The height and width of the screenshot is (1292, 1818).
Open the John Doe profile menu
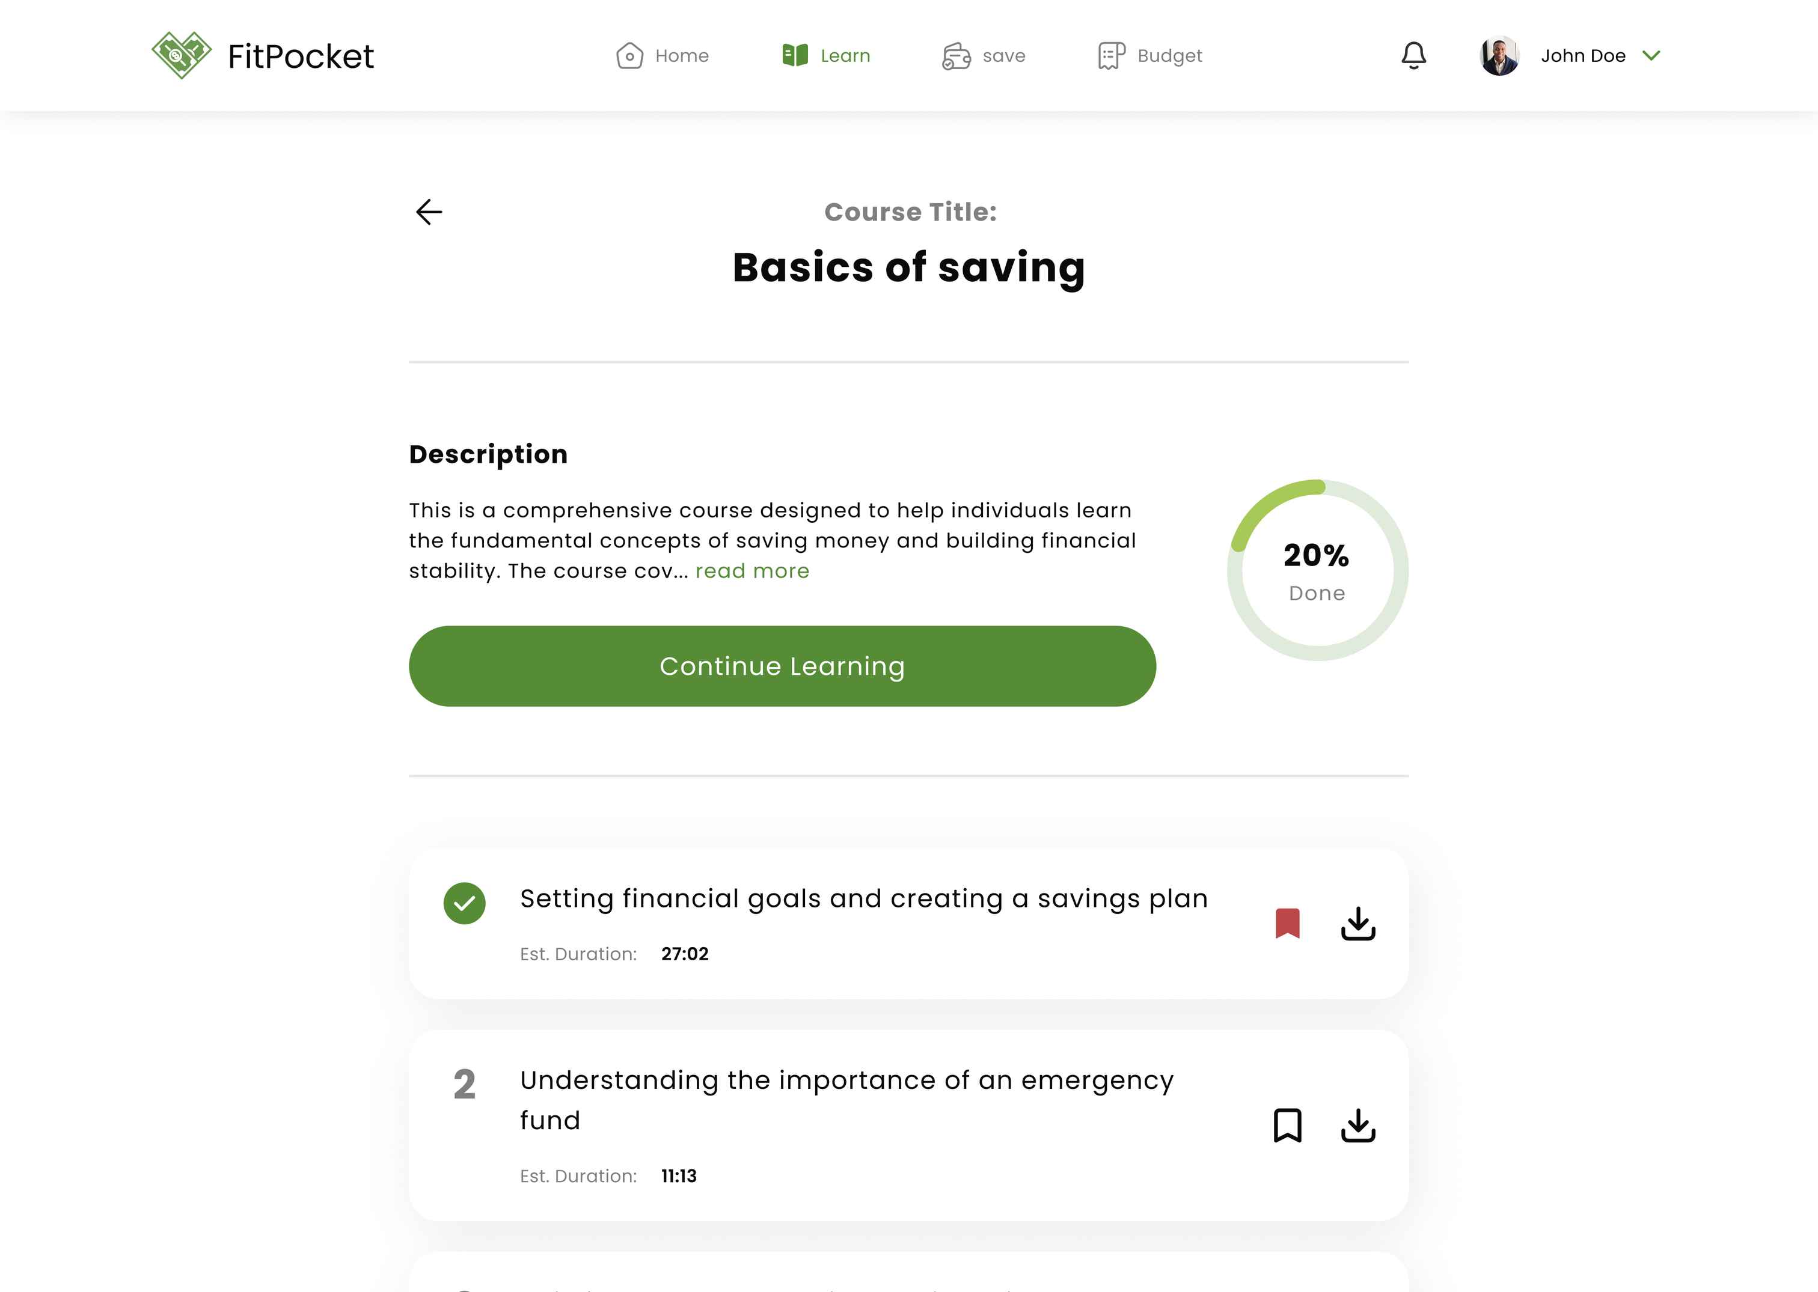point(1570,56)
